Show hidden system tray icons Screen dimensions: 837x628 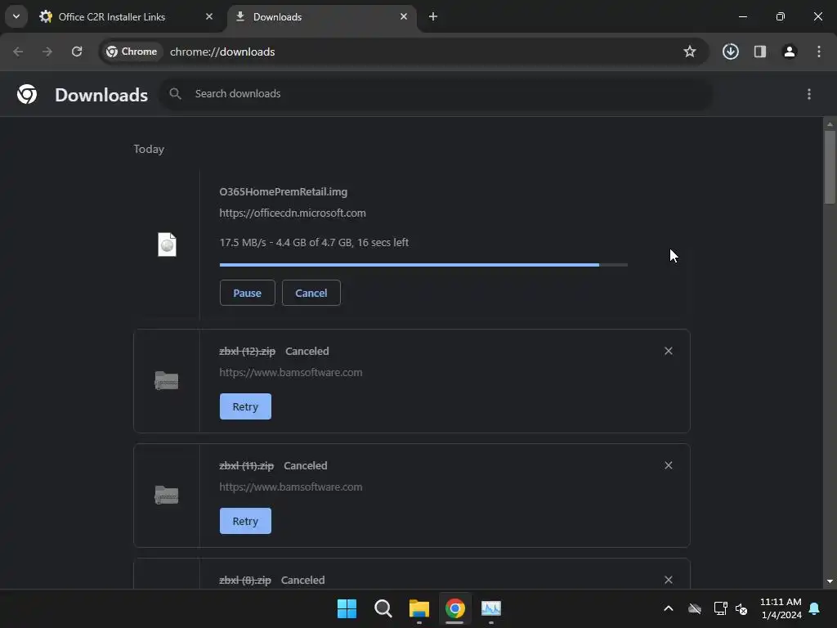pos(669,608)
